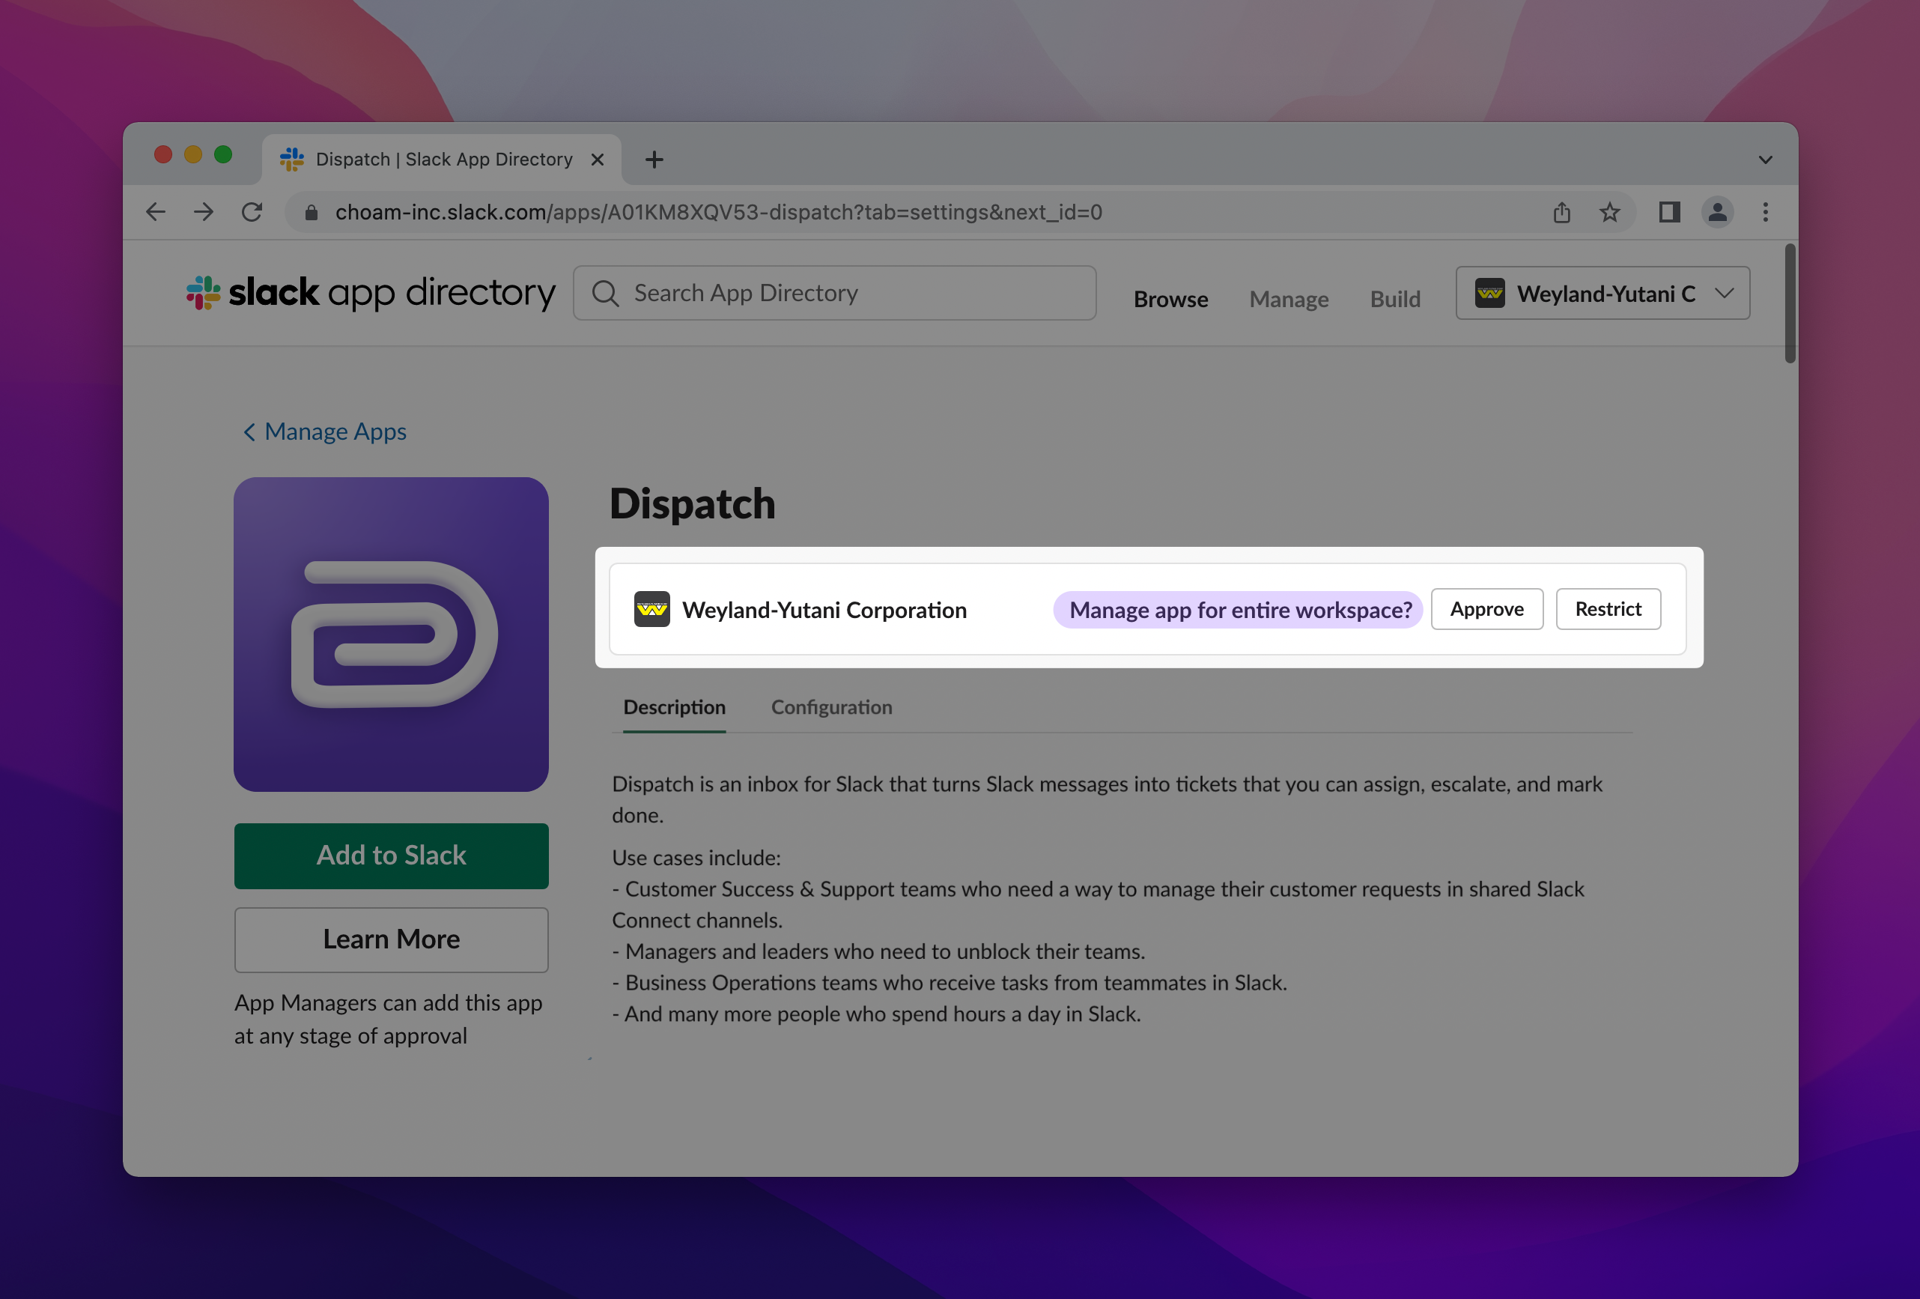Screen dimensions: 1920x1299
Task: Open a new browser tab
Action: tap(654, 160)
